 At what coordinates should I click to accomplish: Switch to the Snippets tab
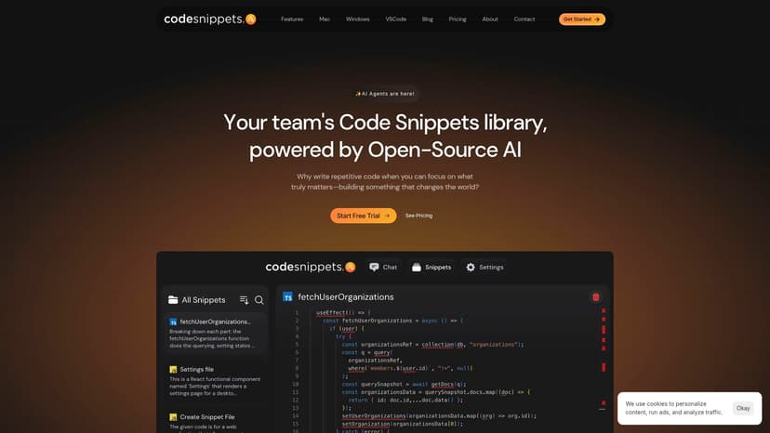[x=431, y=267]
